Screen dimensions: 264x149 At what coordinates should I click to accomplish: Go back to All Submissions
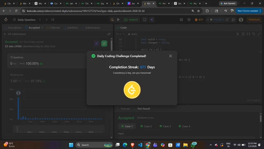point(15,34)
